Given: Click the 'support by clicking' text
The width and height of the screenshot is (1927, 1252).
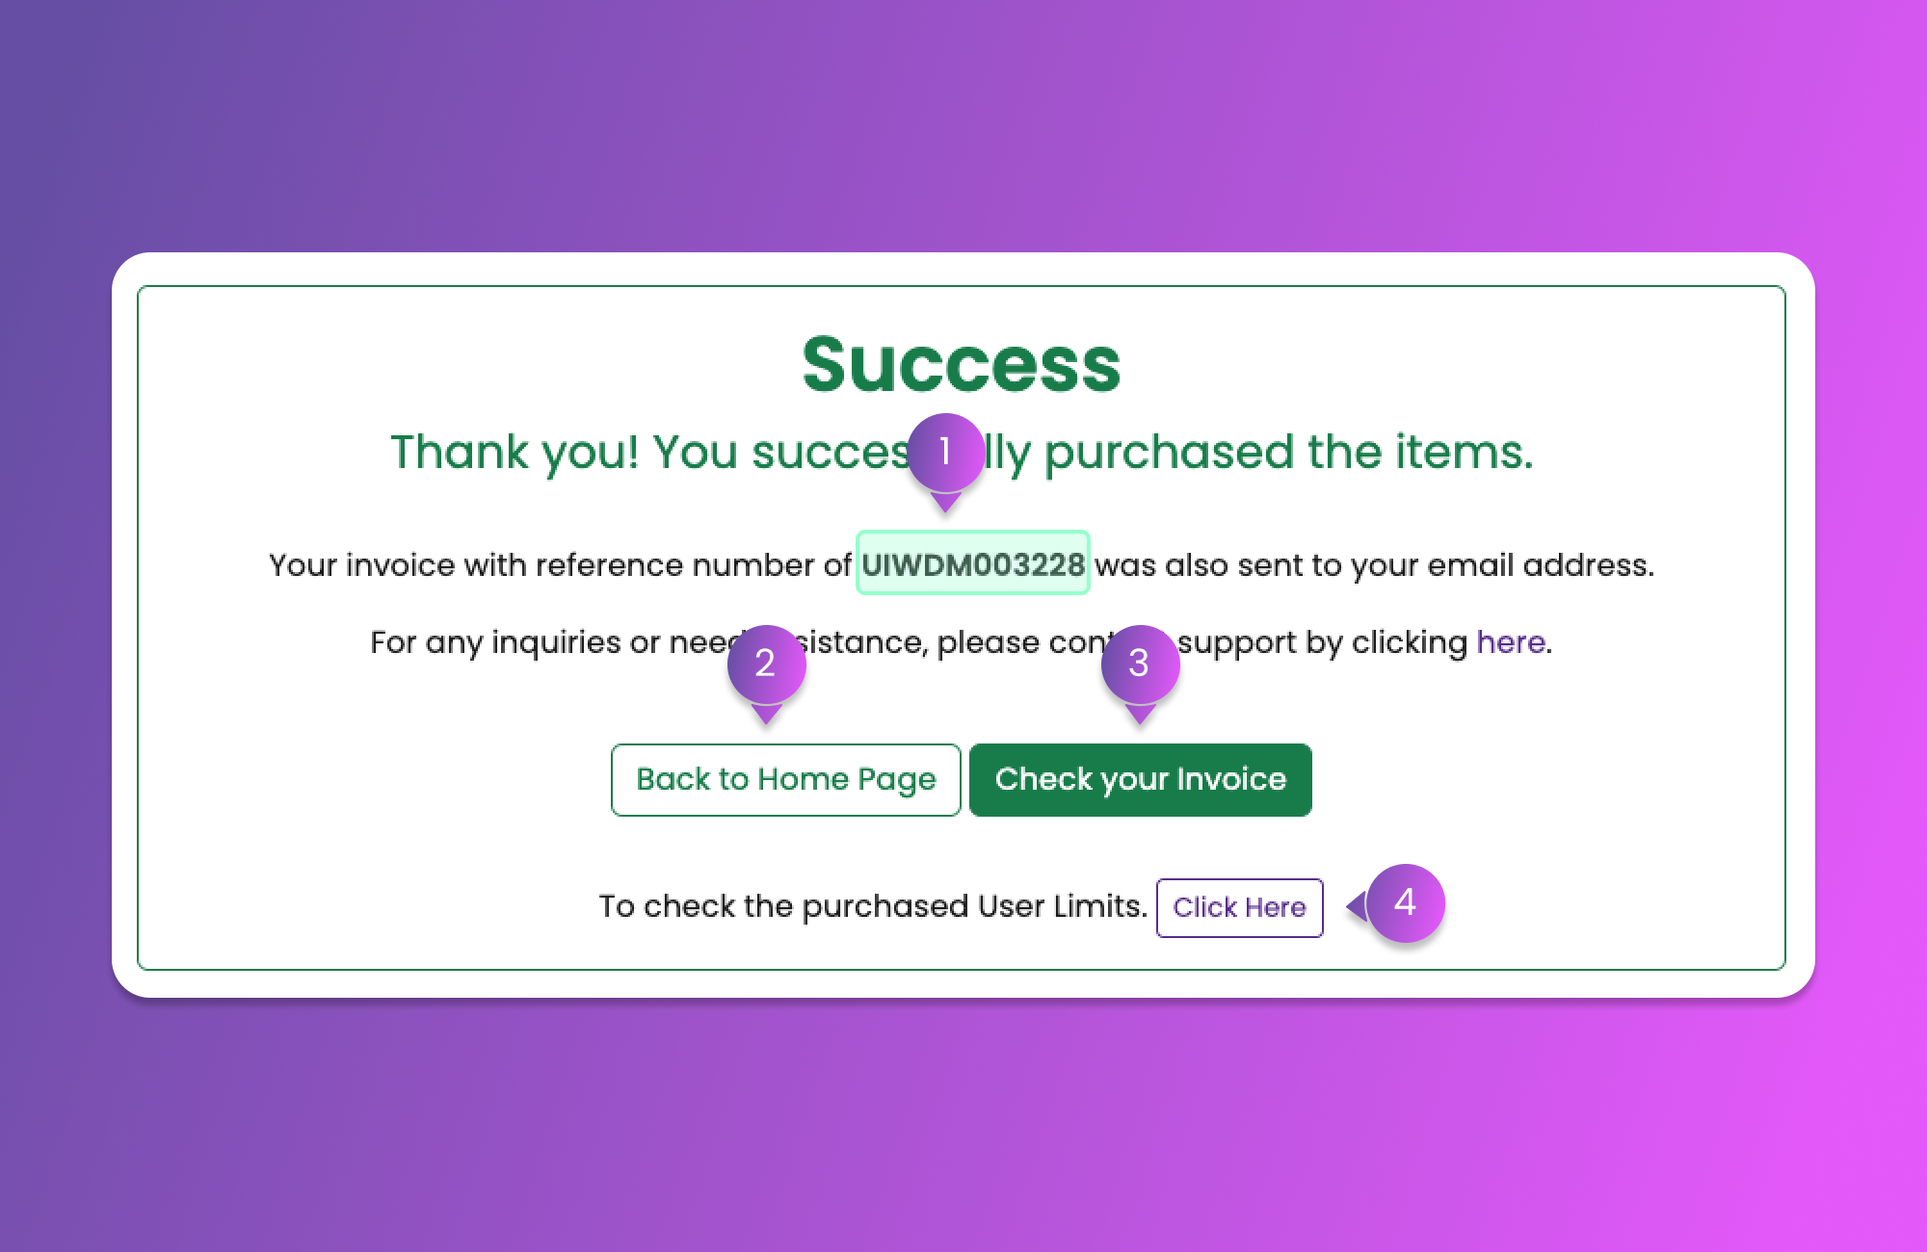Looking at the screenshot, I should [x=1323, y=642].
